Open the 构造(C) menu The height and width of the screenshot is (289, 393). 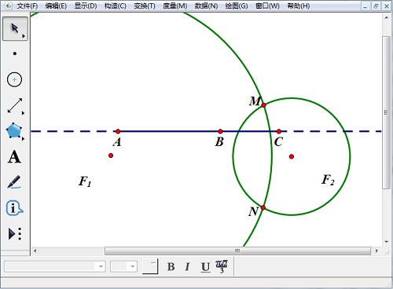(x=115, y=5)
